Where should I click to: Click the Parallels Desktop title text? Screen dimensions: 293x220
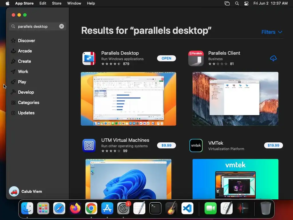(x=120, y=53)
